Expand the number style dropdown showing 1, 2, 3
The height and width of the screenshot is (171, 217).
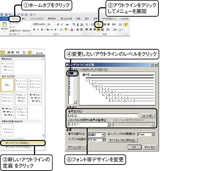coord(109,124)
